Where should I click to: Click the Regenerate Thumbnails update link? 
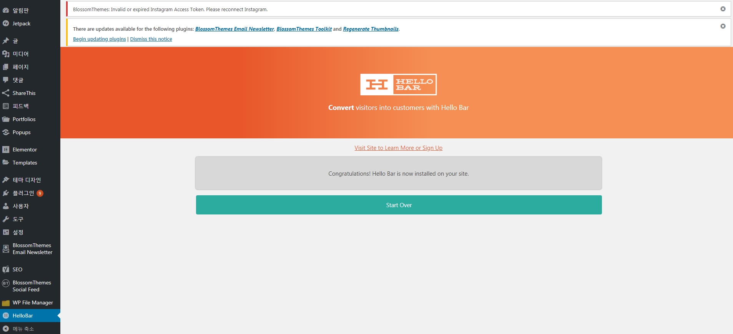click(371, 29)
